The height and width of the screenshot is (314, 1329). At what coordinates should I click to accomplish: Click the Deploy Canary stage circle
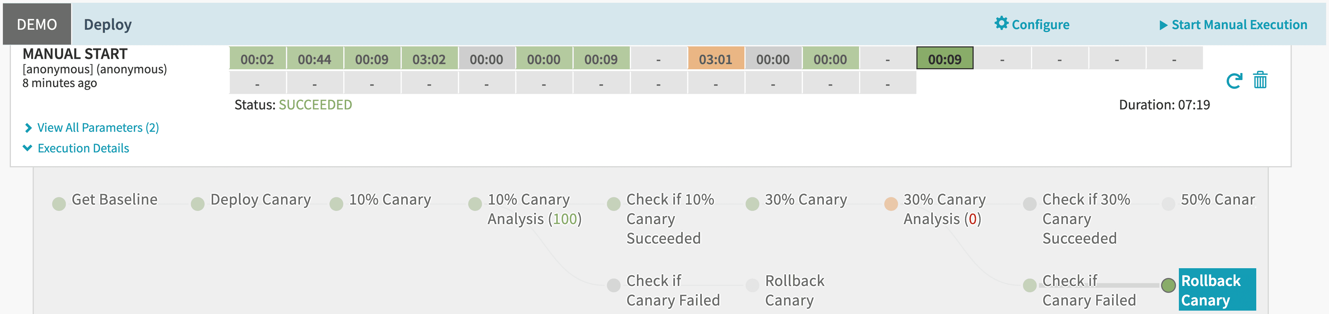[x=198, y=204]
